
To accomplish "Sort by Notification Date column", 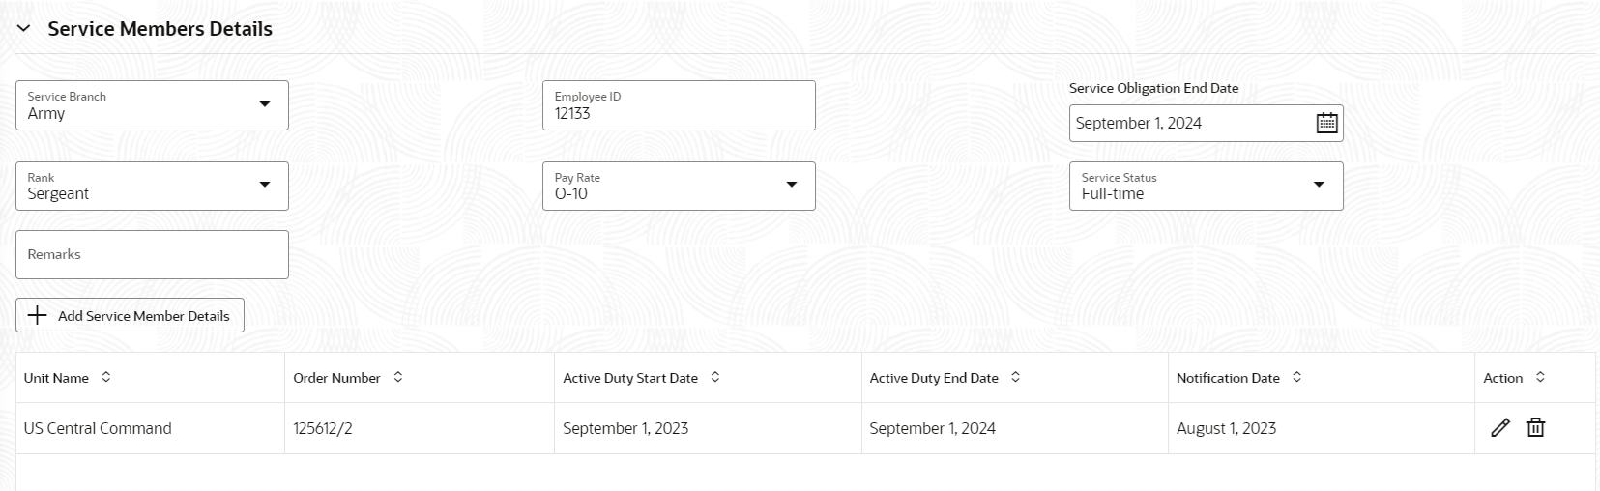I will pos(1297,377).
